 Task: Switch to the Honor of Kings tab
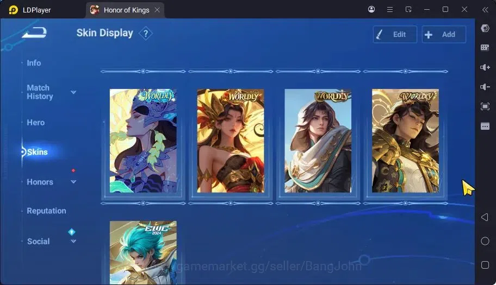tap(125, 10)
